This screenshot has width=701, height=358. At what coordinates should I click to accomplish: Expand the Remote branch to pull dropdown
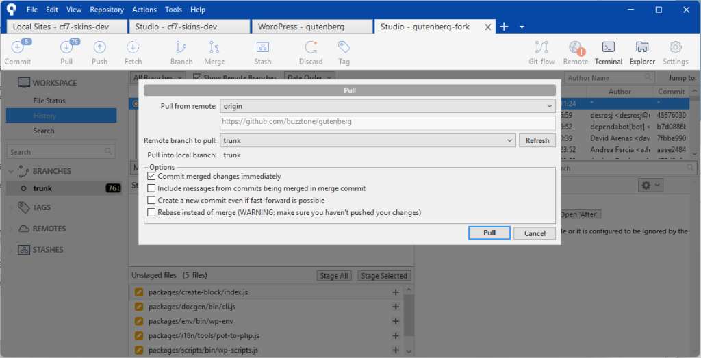coord(368,140)
